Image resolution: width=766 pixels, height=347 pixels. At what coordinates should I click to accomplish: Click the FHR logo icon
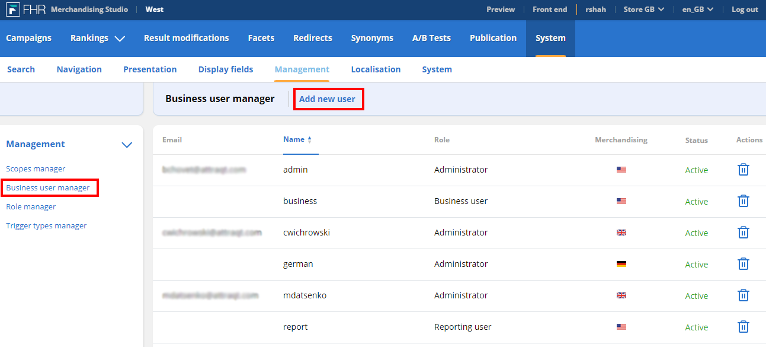[12, 9]
